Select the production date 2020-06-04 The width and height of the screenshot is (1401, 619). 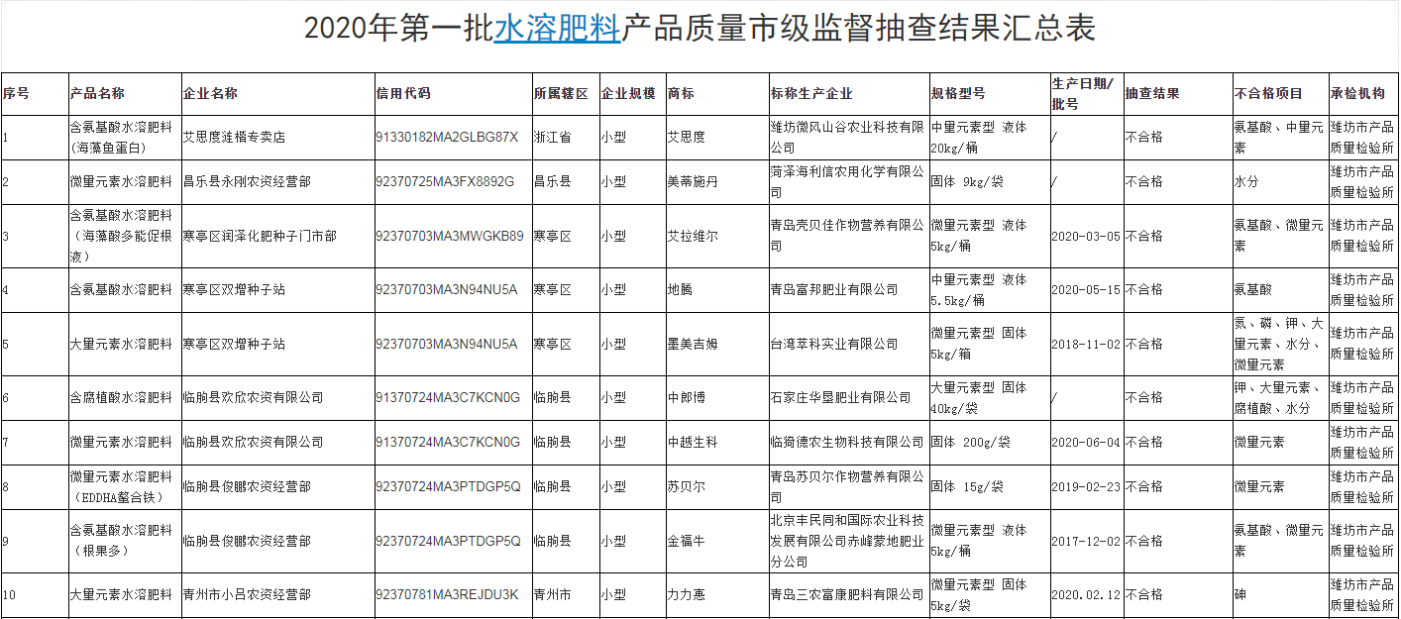click(1086, 442)
